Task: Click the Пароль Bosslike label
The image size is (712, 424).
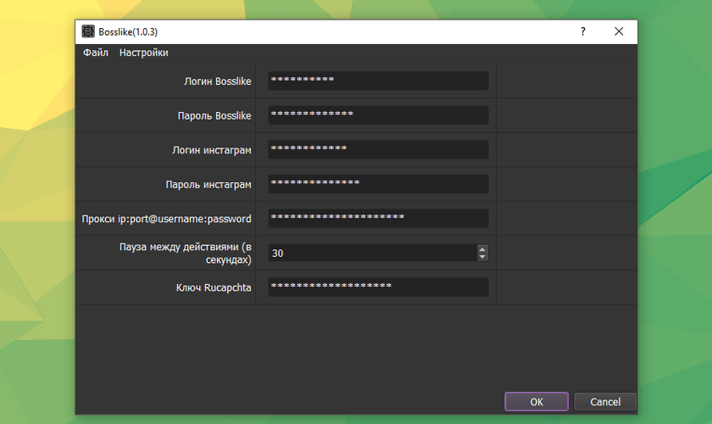Action: (214, 116)
